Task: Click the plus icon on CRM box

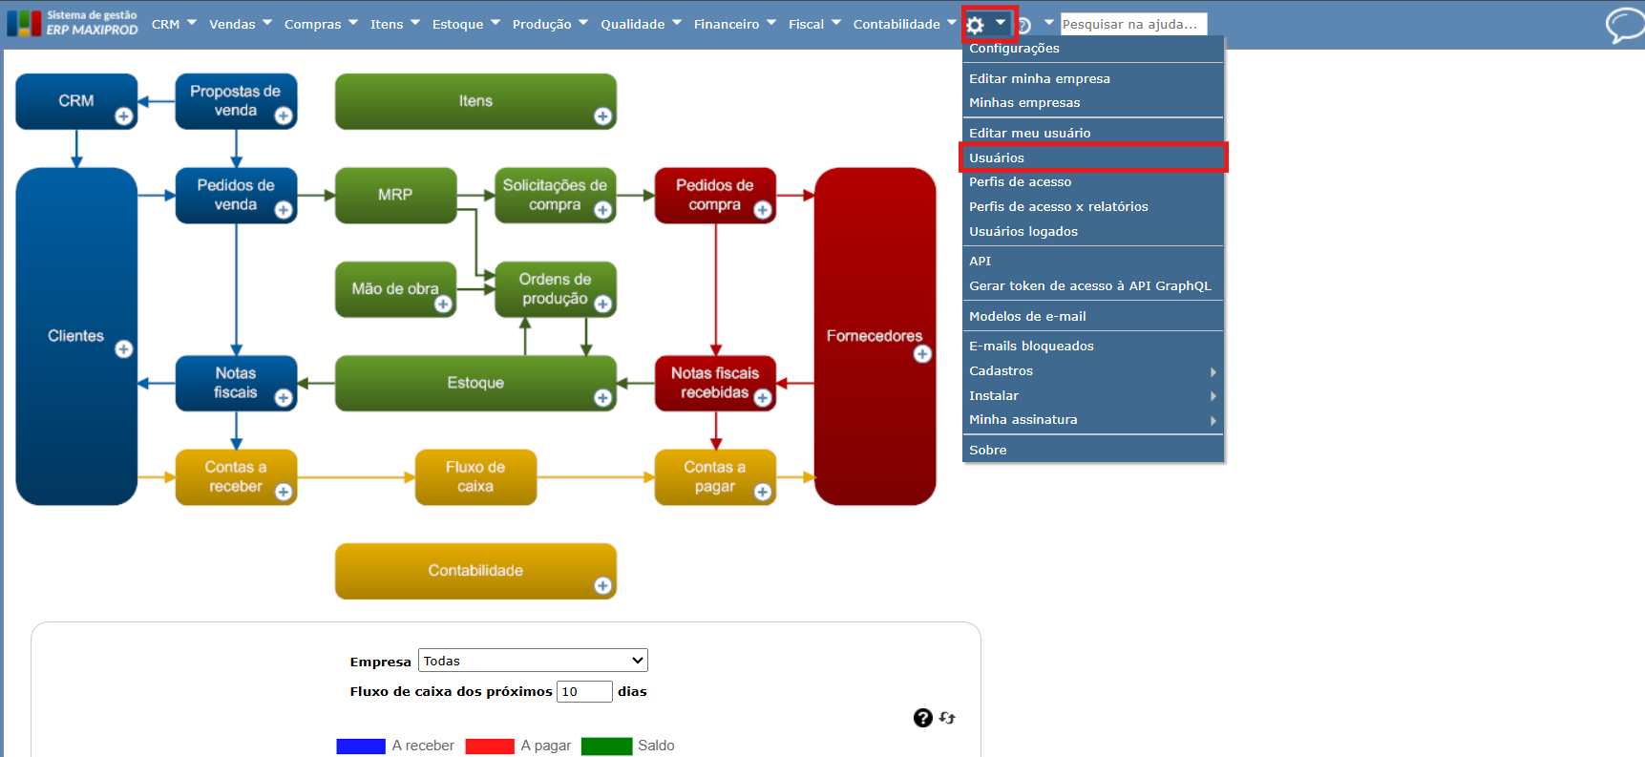Action: 124,116
